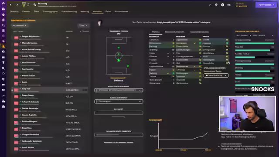The width and height of the screenshot is (279, 157).
Task: Open the right dropdown in right tactics panel
Action: tap(263, 35)
